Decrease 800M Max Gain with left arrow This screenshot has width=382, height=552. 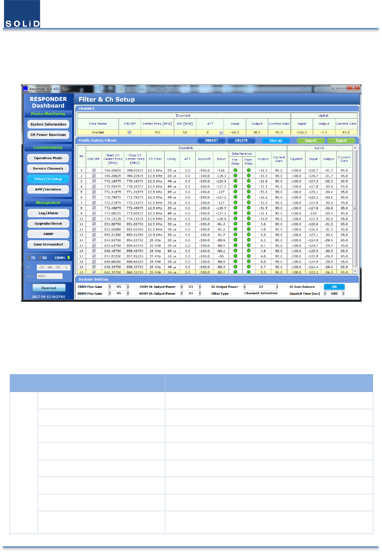[110, 293]
